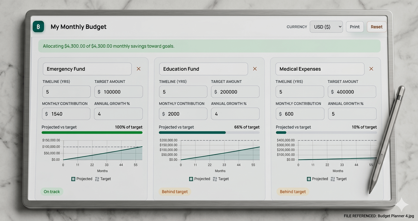The image size is (418, 221).
Task: Remove the Emergency Fund goal card
Action: (138, 69)
